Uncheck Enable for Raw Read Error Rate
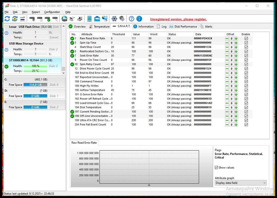The width and height of the screenshot is (277, 198). click(246, 38)
